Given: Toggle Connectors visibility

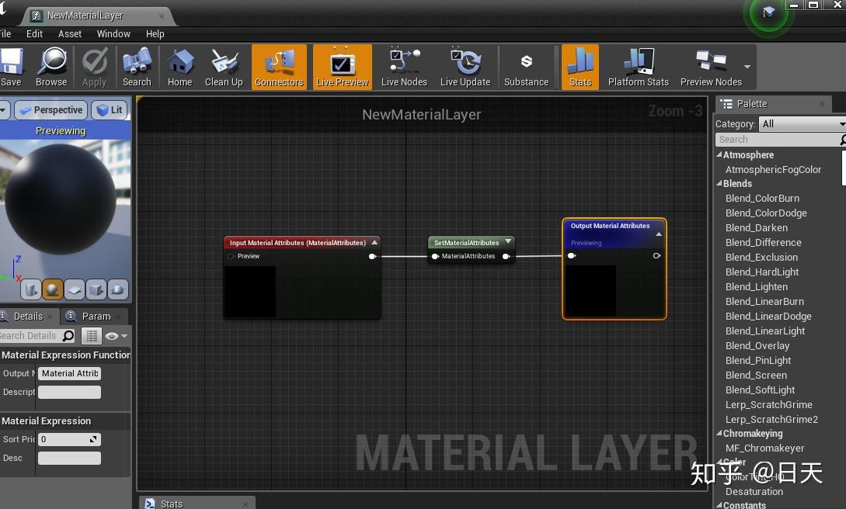Looking at the screenshot, I should (279, 67).
